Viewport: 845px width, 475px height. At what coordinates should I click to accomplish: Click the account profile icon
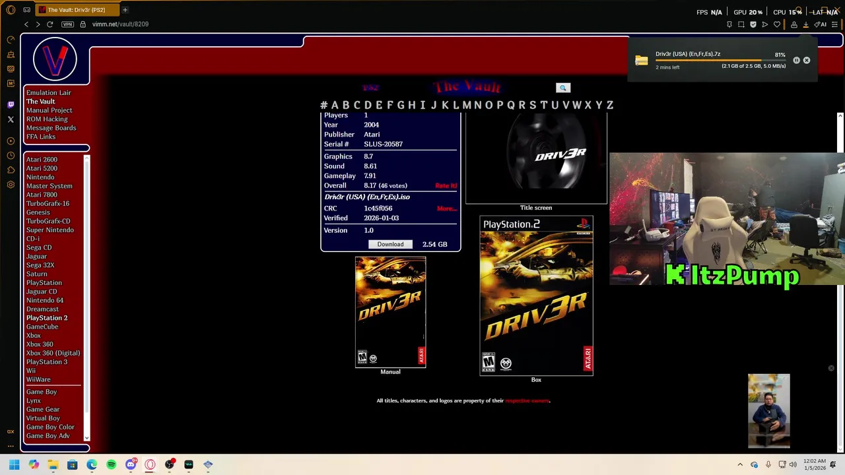794,24
